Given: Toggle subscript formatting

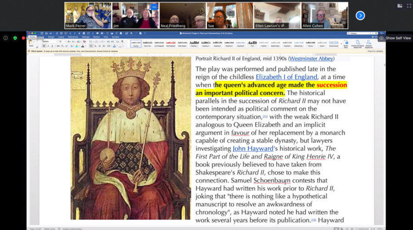Looking at the screenshot, I should coord(63,46).
